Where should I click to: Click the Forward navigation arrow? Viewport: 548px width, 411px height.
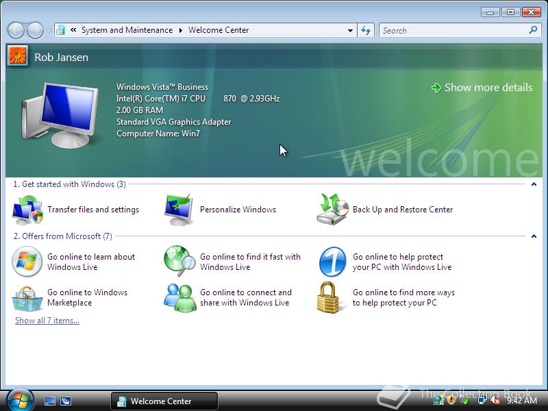coord(35,30)
